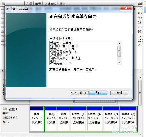Select the Data (G:) 97.66 GB partition
This screenshot has width=146, height=137.
coord(94,119)
